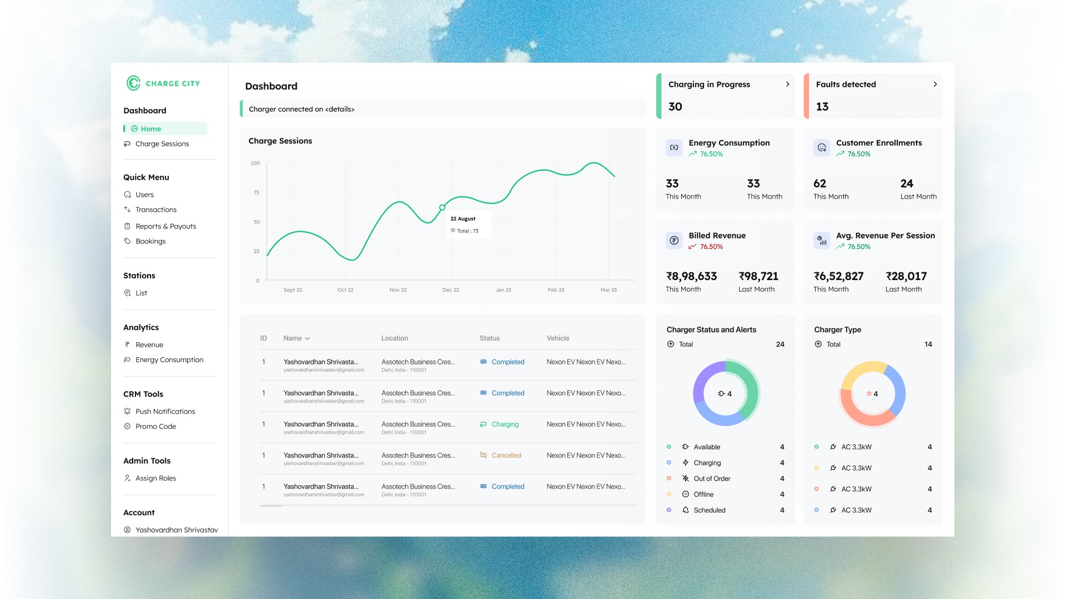Expand Faults detected card arrow
Viewport: 1066px width, 599px height.
[935, 84]
